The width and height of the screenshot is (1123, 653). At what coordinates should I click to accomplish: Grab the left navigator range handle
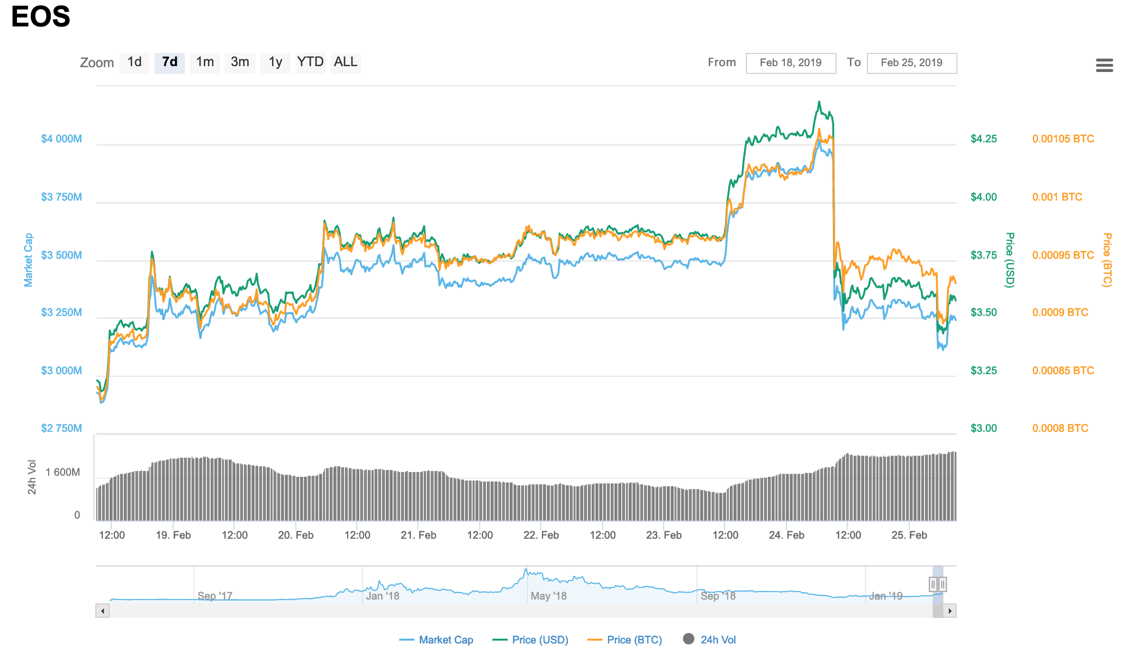click(x=933, y=584)
